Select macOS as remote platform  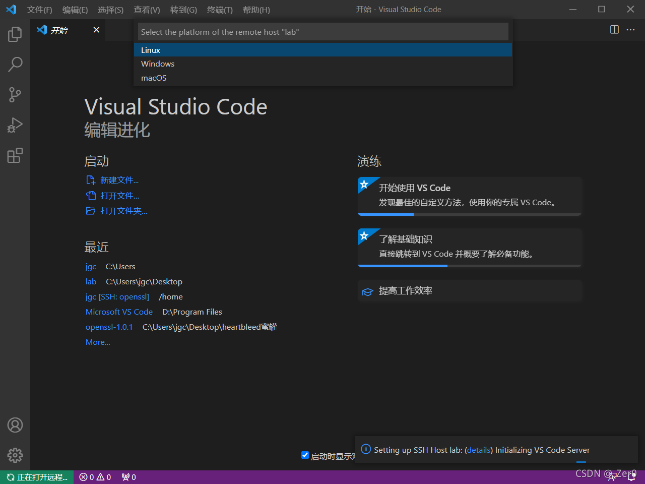click(323, 78)
